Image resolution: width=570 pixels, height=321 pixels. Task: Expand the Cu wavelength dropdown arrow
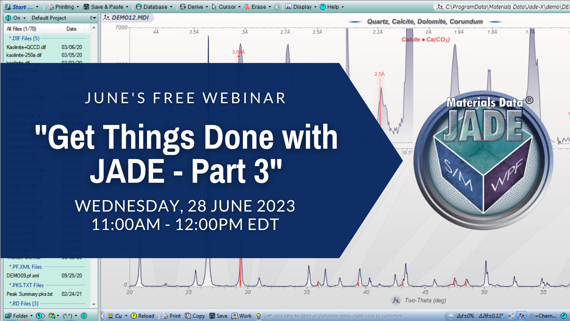click(x=126, y=316)
